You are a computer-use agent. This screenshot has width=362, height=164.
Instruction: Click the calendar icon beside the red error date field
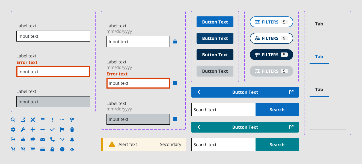pyautogui.click(x=175, y=83)
